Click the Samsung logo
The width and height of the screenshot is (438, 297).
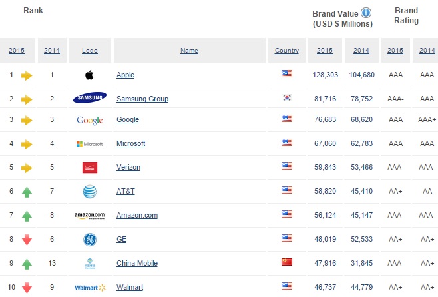90,99
